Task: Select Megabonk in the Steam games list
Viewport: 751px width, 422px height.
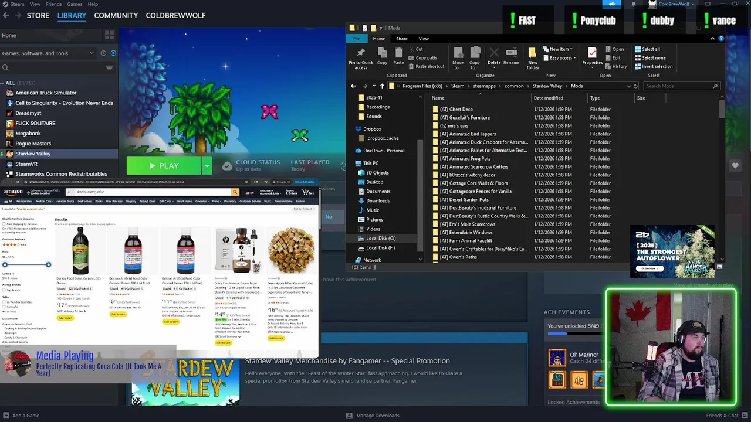Action: click(28, 133)
